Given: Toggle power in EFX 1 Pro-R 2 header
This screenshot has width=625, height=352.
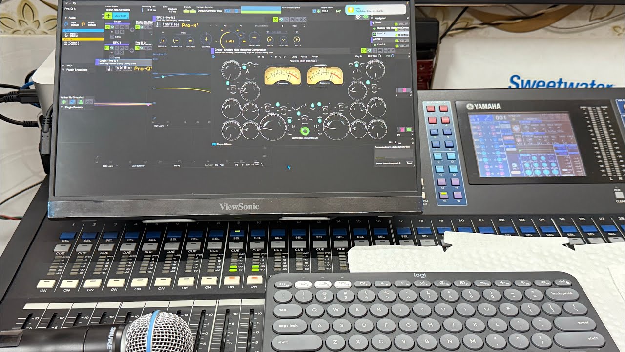Looking at the screenshot, I should click(x=275, y=20).
